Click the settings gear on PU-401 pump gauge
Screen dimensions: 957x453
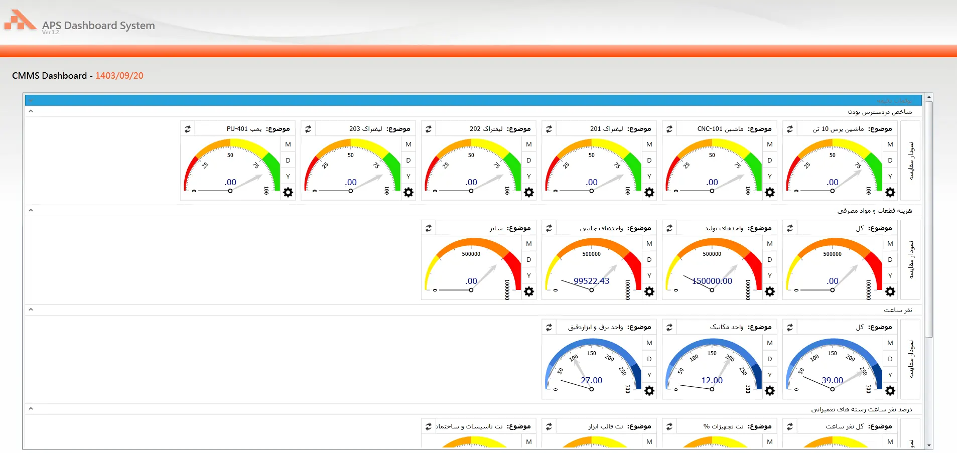288,192
